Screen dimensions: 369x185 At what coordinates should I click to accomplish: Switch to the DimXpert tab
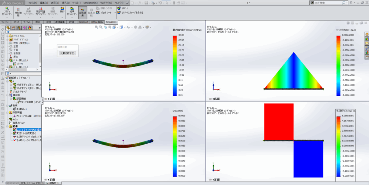[83, 22]
